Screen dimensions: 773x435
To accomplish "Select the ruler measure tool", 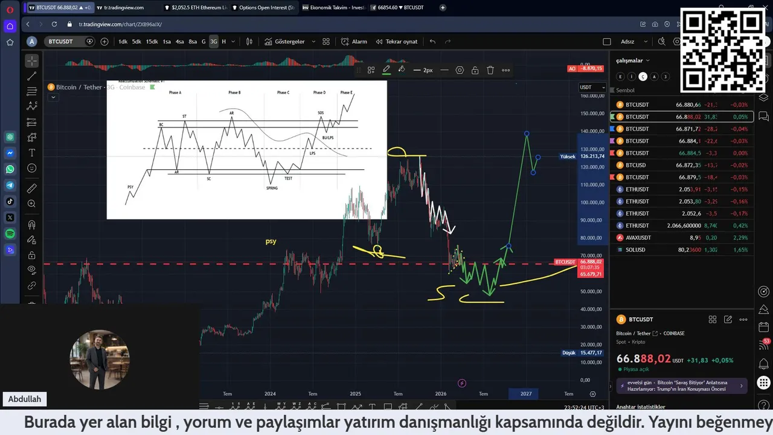I will click(32, 188).
